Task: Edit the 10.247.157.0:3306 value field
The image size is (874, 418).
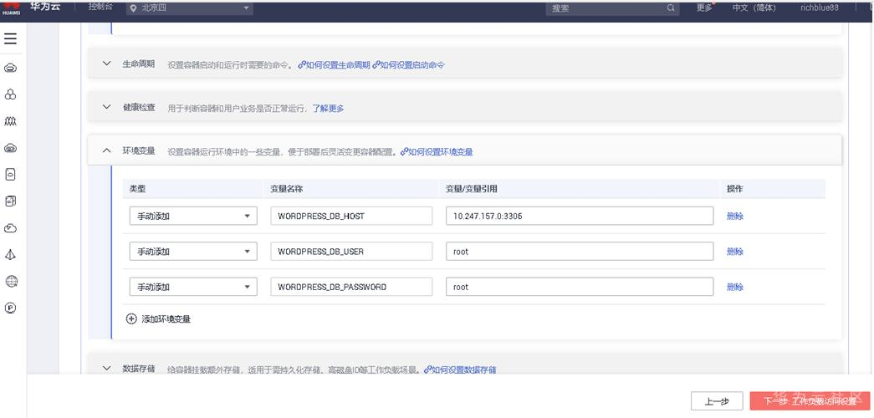Action: click(x=580, y=217)
